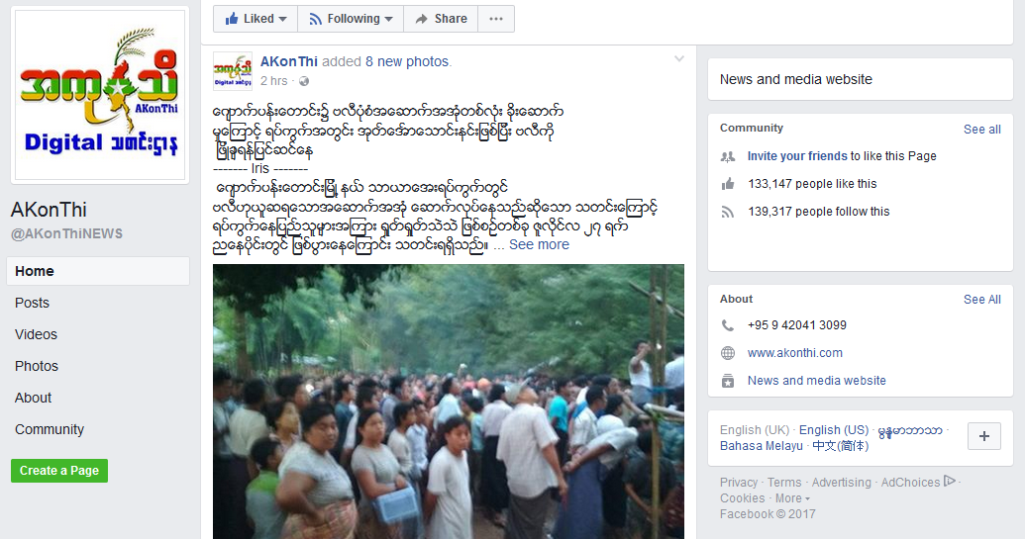Click the plus button to add language

point(983,436)
